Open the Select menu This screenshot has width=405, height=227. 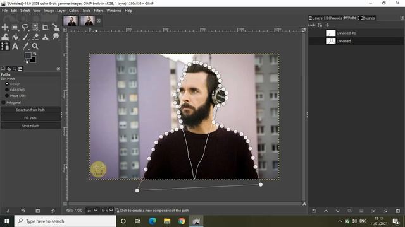[25, 11]
